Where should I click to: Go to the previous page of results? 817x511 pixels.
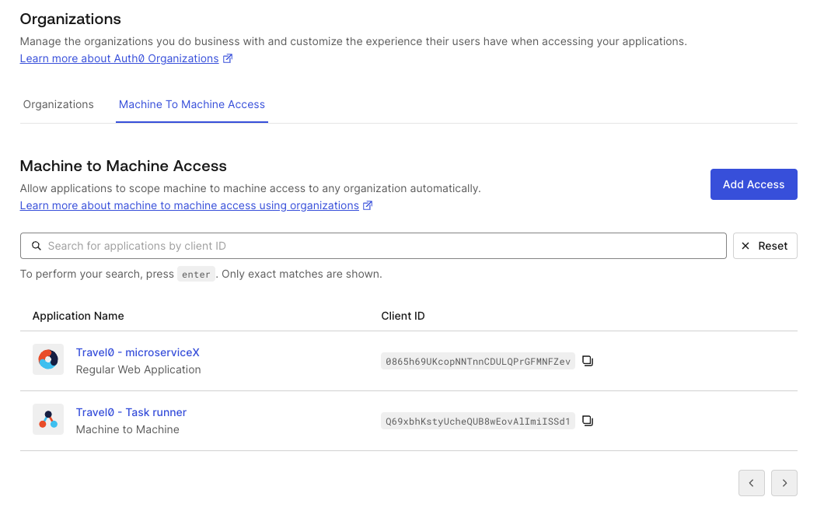click(x=751, y=483)
